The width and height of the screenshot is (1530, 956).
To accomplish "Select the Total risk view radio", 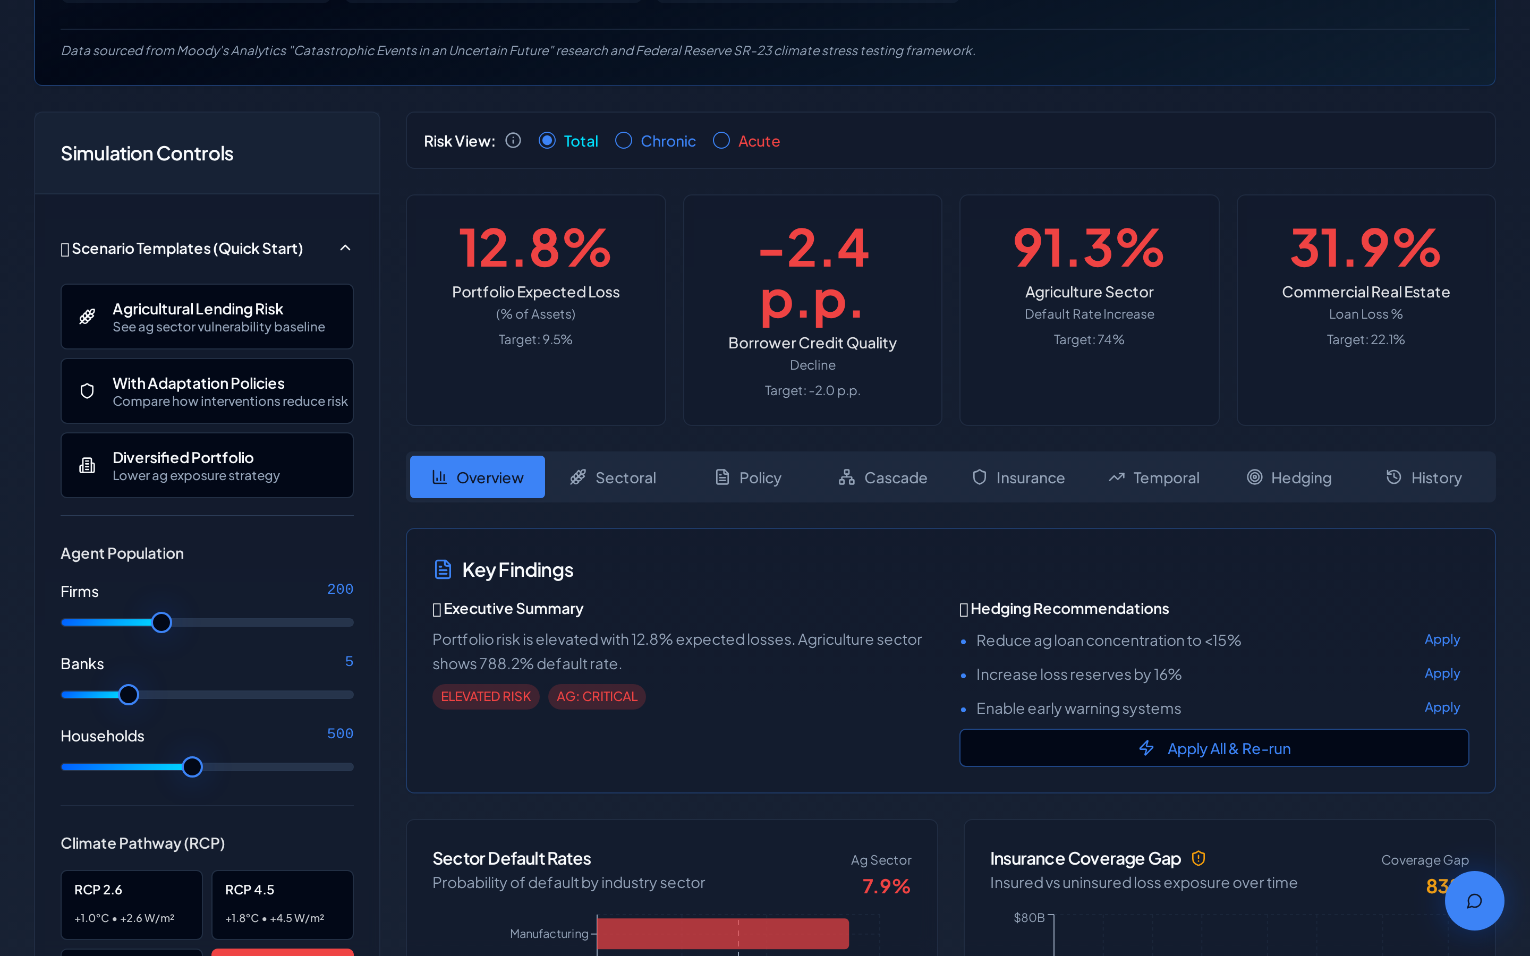I will 547,140.
